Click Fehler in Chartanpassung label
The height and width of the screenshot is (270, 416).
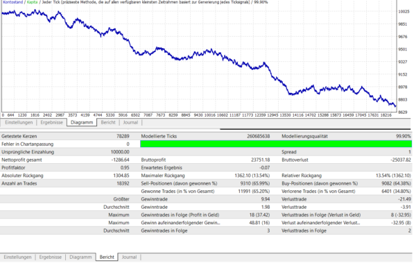(28, 144)
